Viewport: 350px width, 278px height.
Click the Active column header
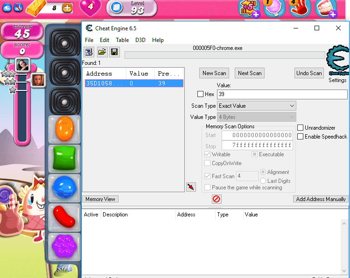[x=91, y=215]
